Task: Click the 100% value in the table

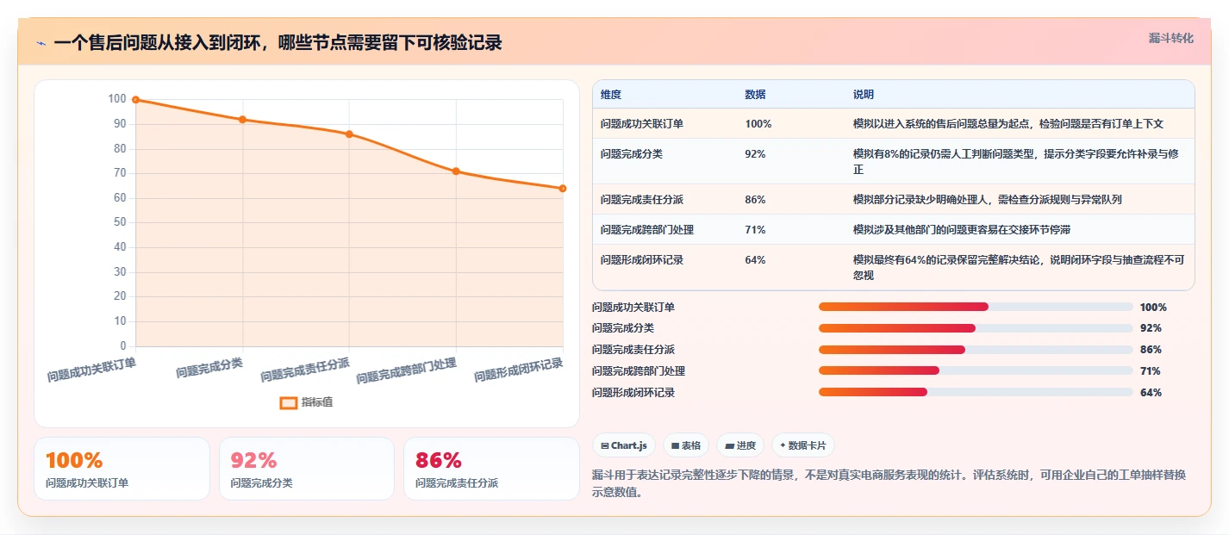Action: (758, 124)
